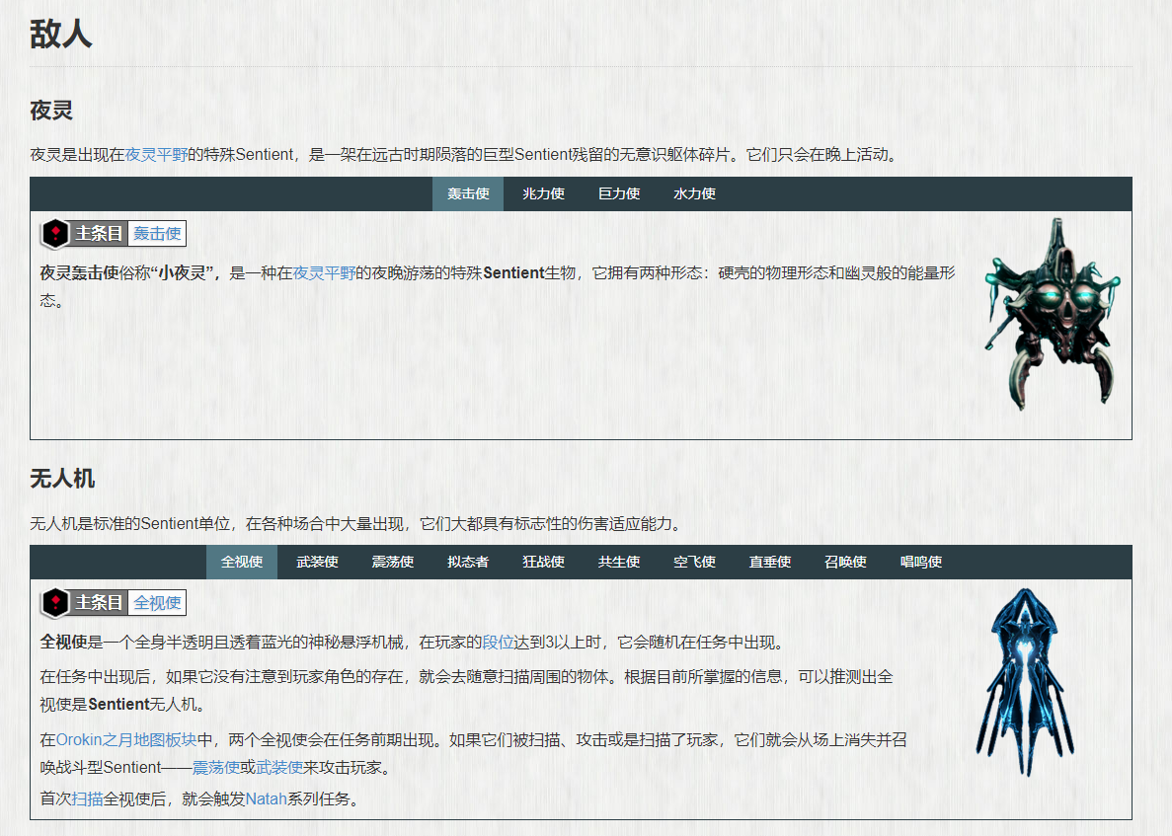Open the 武装使 tab
This screenshot has height=836, width=1172.
click(317, 562)
